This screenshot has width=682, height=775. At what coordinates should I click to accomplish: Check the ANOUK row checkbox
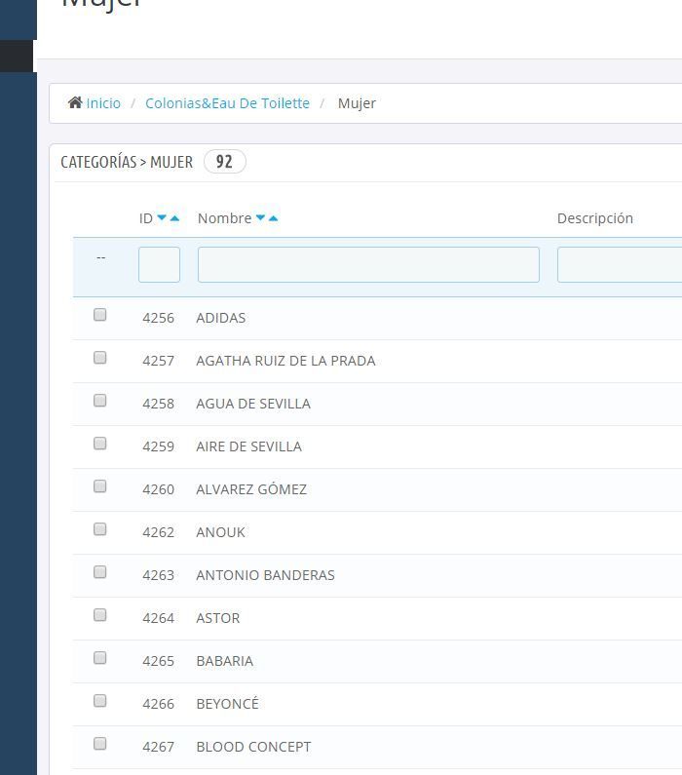[x=99, y=529]
